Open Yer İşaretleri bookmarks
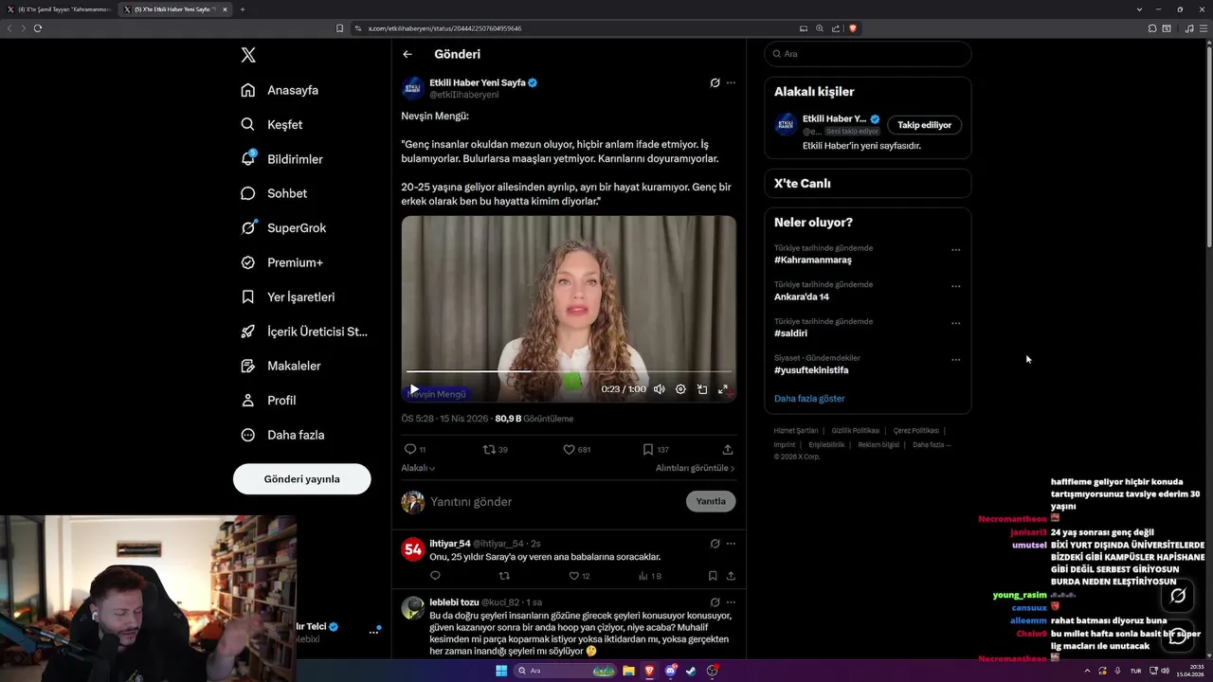 (x=287, y=296)
